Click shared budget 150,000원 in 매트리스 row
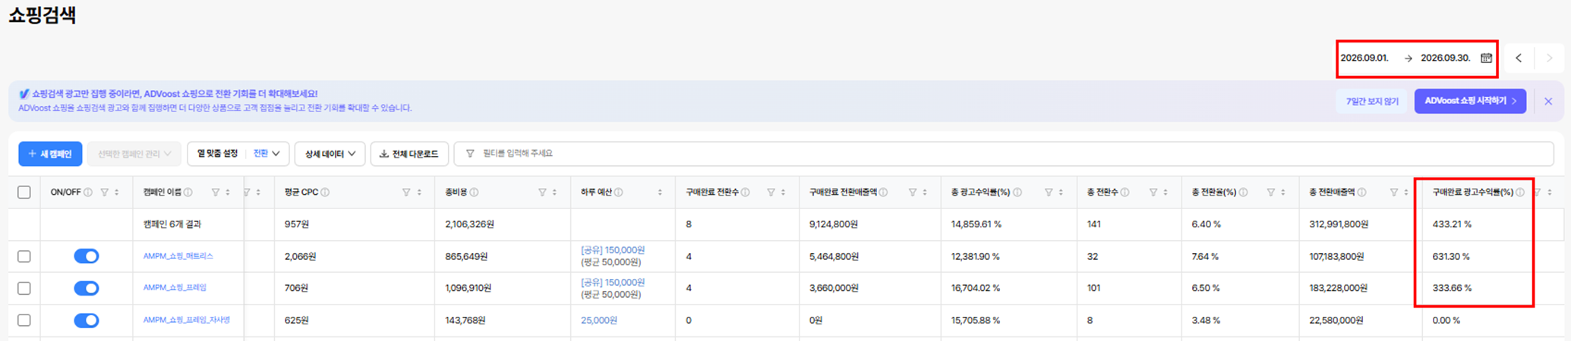The width and height of the screenshot is (1571, 341). 613,250
